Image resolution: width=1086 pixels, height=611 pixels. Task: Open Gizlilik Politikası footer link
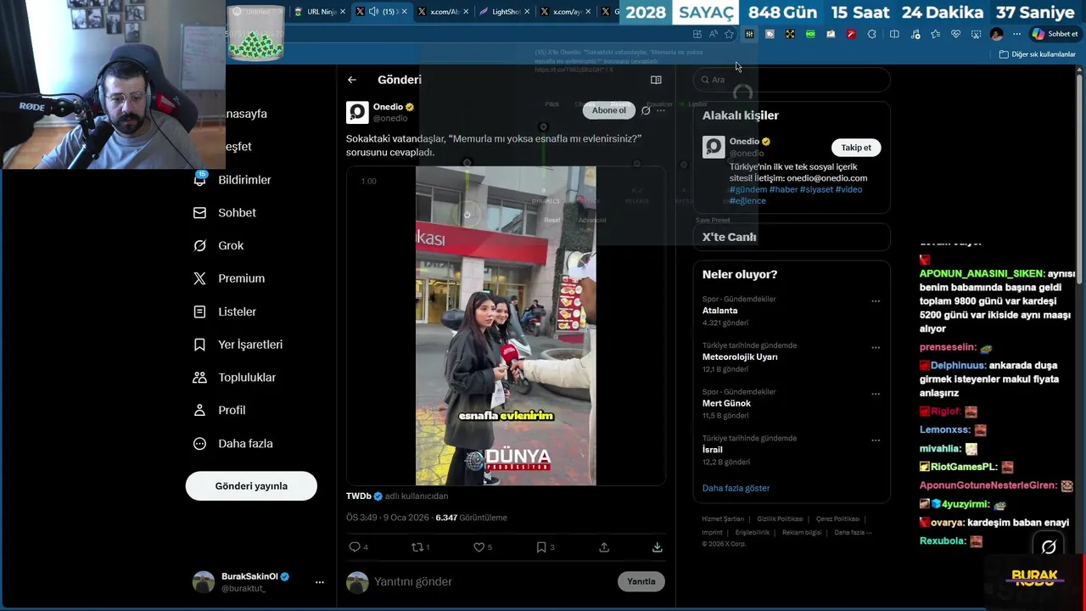780,519
